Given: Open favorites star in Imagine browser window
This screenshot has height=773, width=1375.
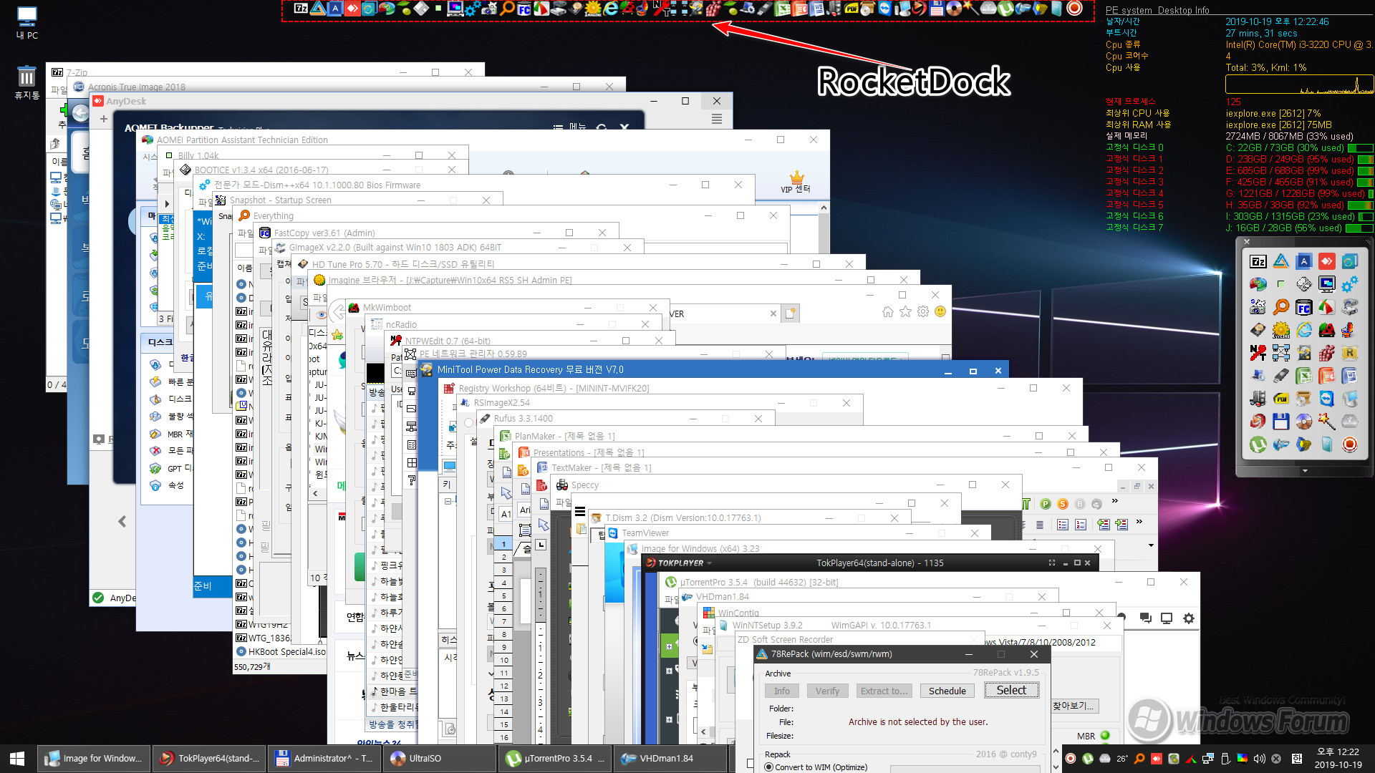Looking at the screenshot, I should click(x=905, y=312).
